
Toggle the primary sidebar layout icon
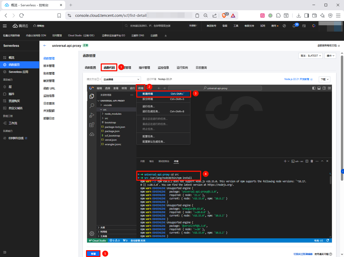(x=314, y=88)
